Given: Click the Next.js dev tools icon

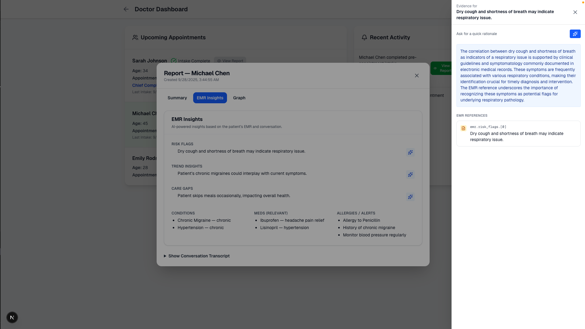Looking at the screenshot, I should [12, 317].
